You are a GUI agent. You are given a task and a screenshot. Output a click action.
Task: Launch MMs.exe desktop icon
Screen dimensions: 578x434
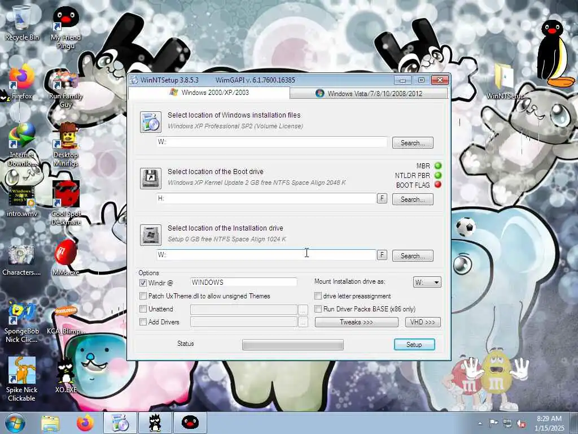[65, 258]
